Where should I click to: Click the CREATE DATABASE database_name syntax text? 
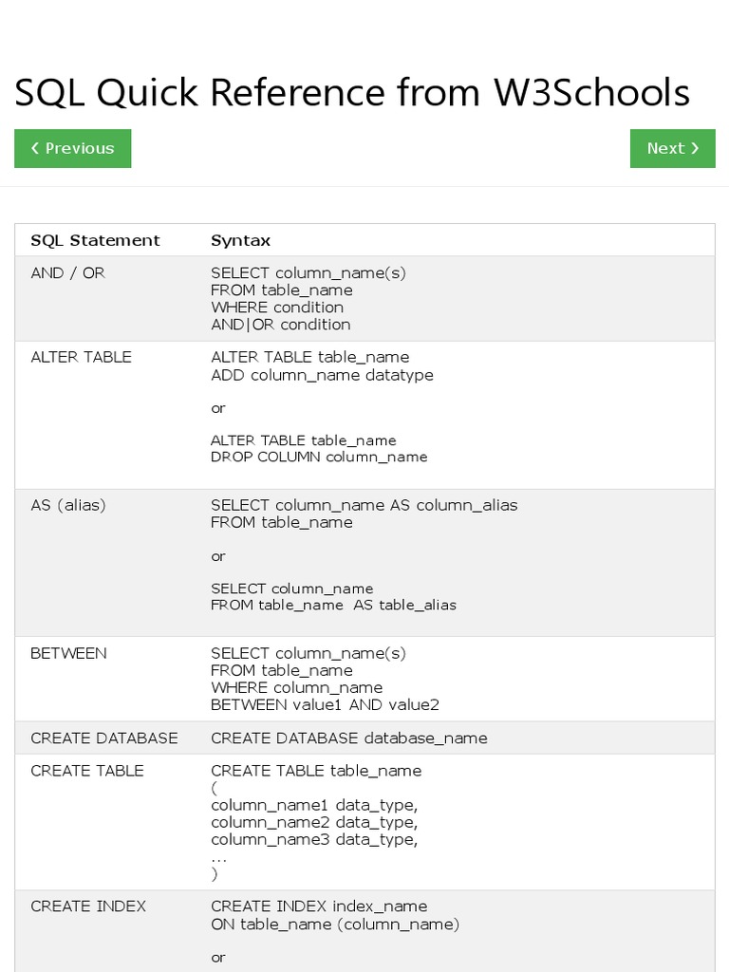tap(349, 738)
